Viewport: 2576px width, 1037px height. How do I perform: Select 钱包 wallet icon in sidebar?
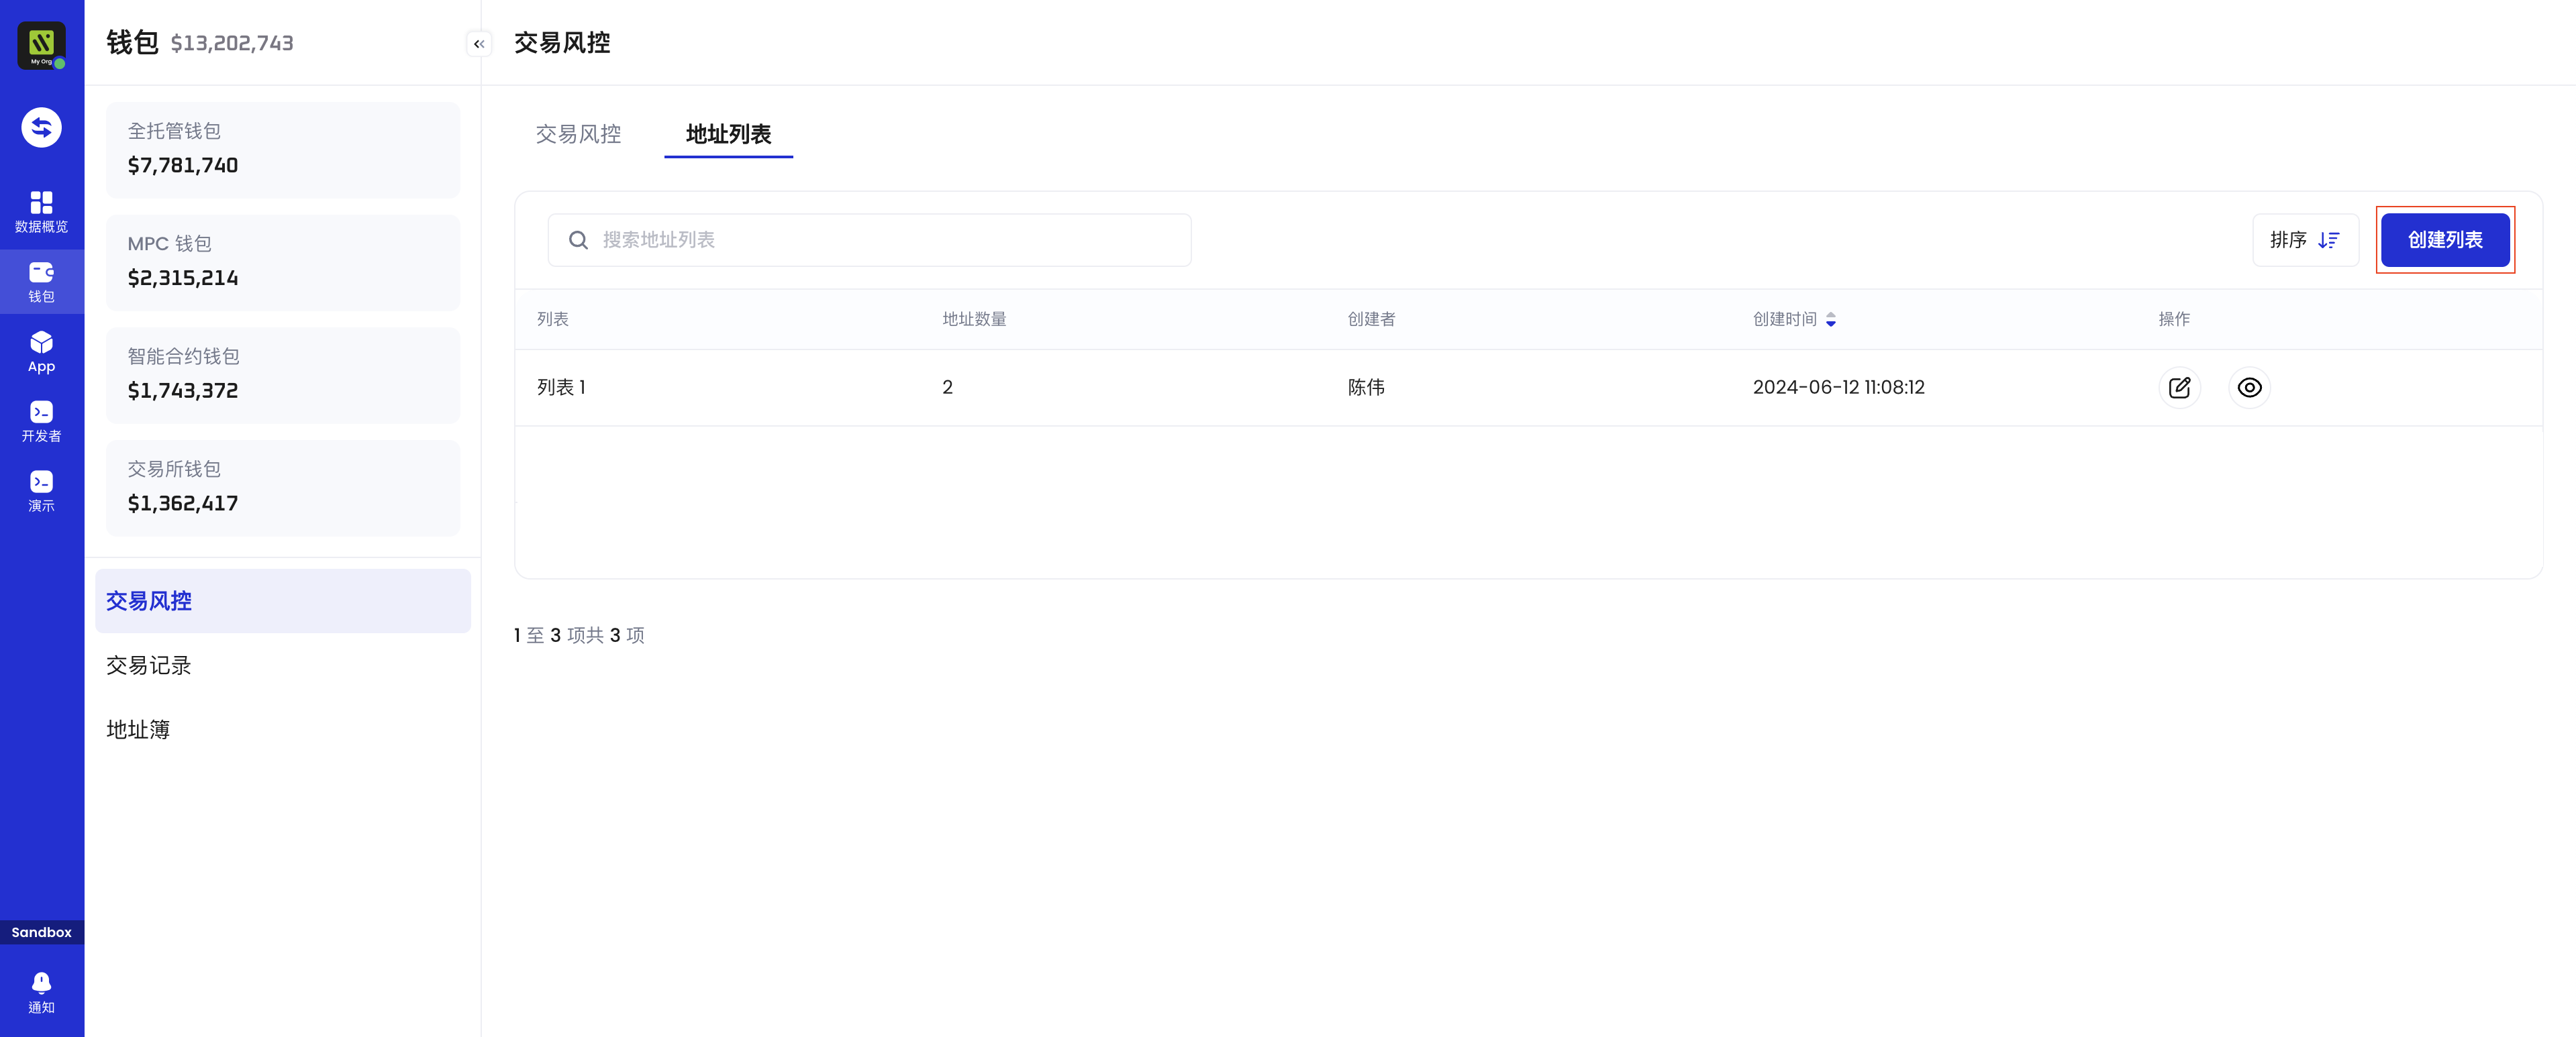pos(41,282)
